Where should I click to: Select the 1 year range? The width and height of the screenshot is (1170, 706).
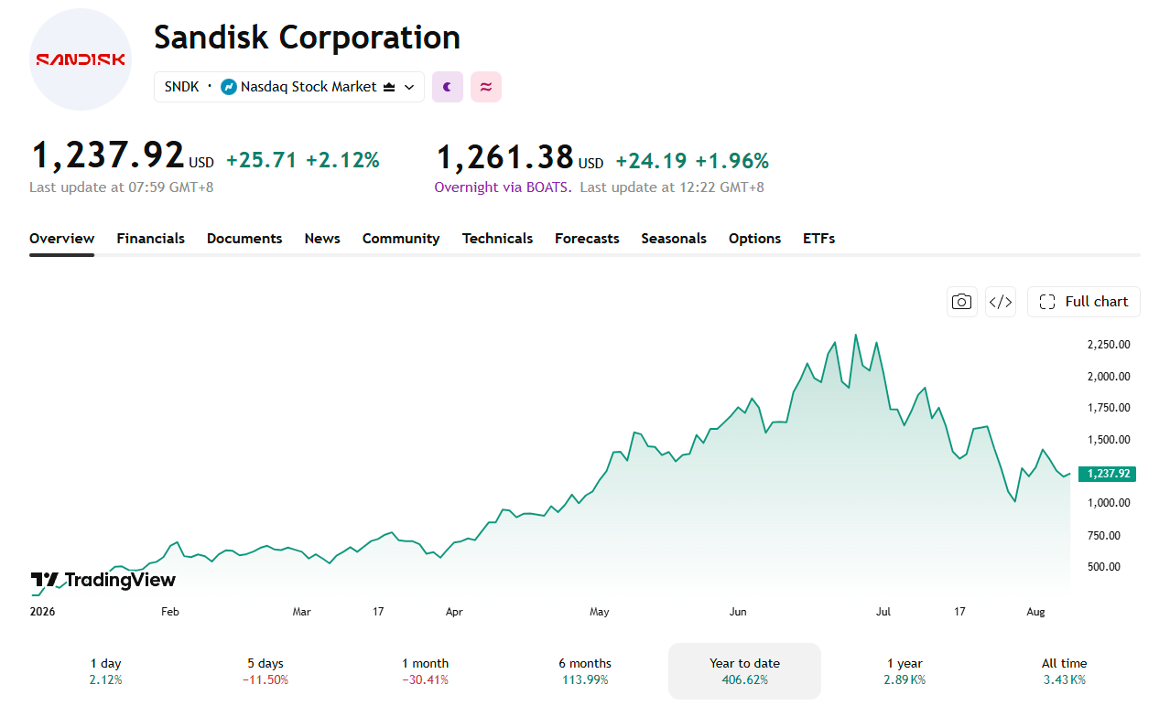point(905,671)
